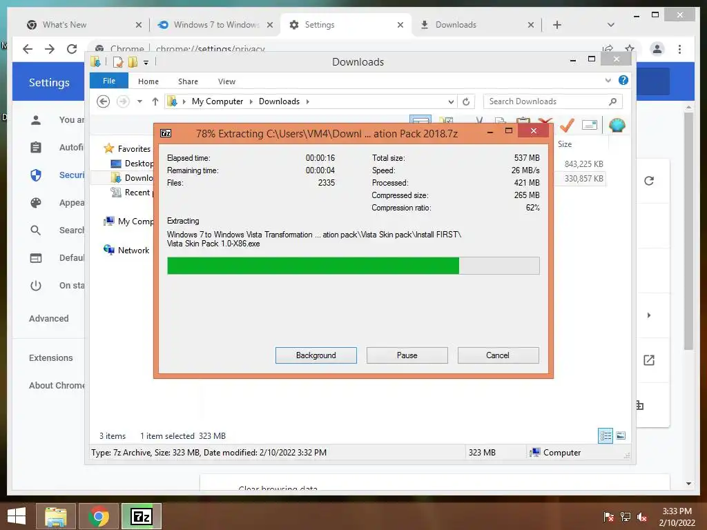The image size is (707, 530).
Task: Click the 330,857 KB file size cell
Action: pyautogui.click(x=583, y=179)
